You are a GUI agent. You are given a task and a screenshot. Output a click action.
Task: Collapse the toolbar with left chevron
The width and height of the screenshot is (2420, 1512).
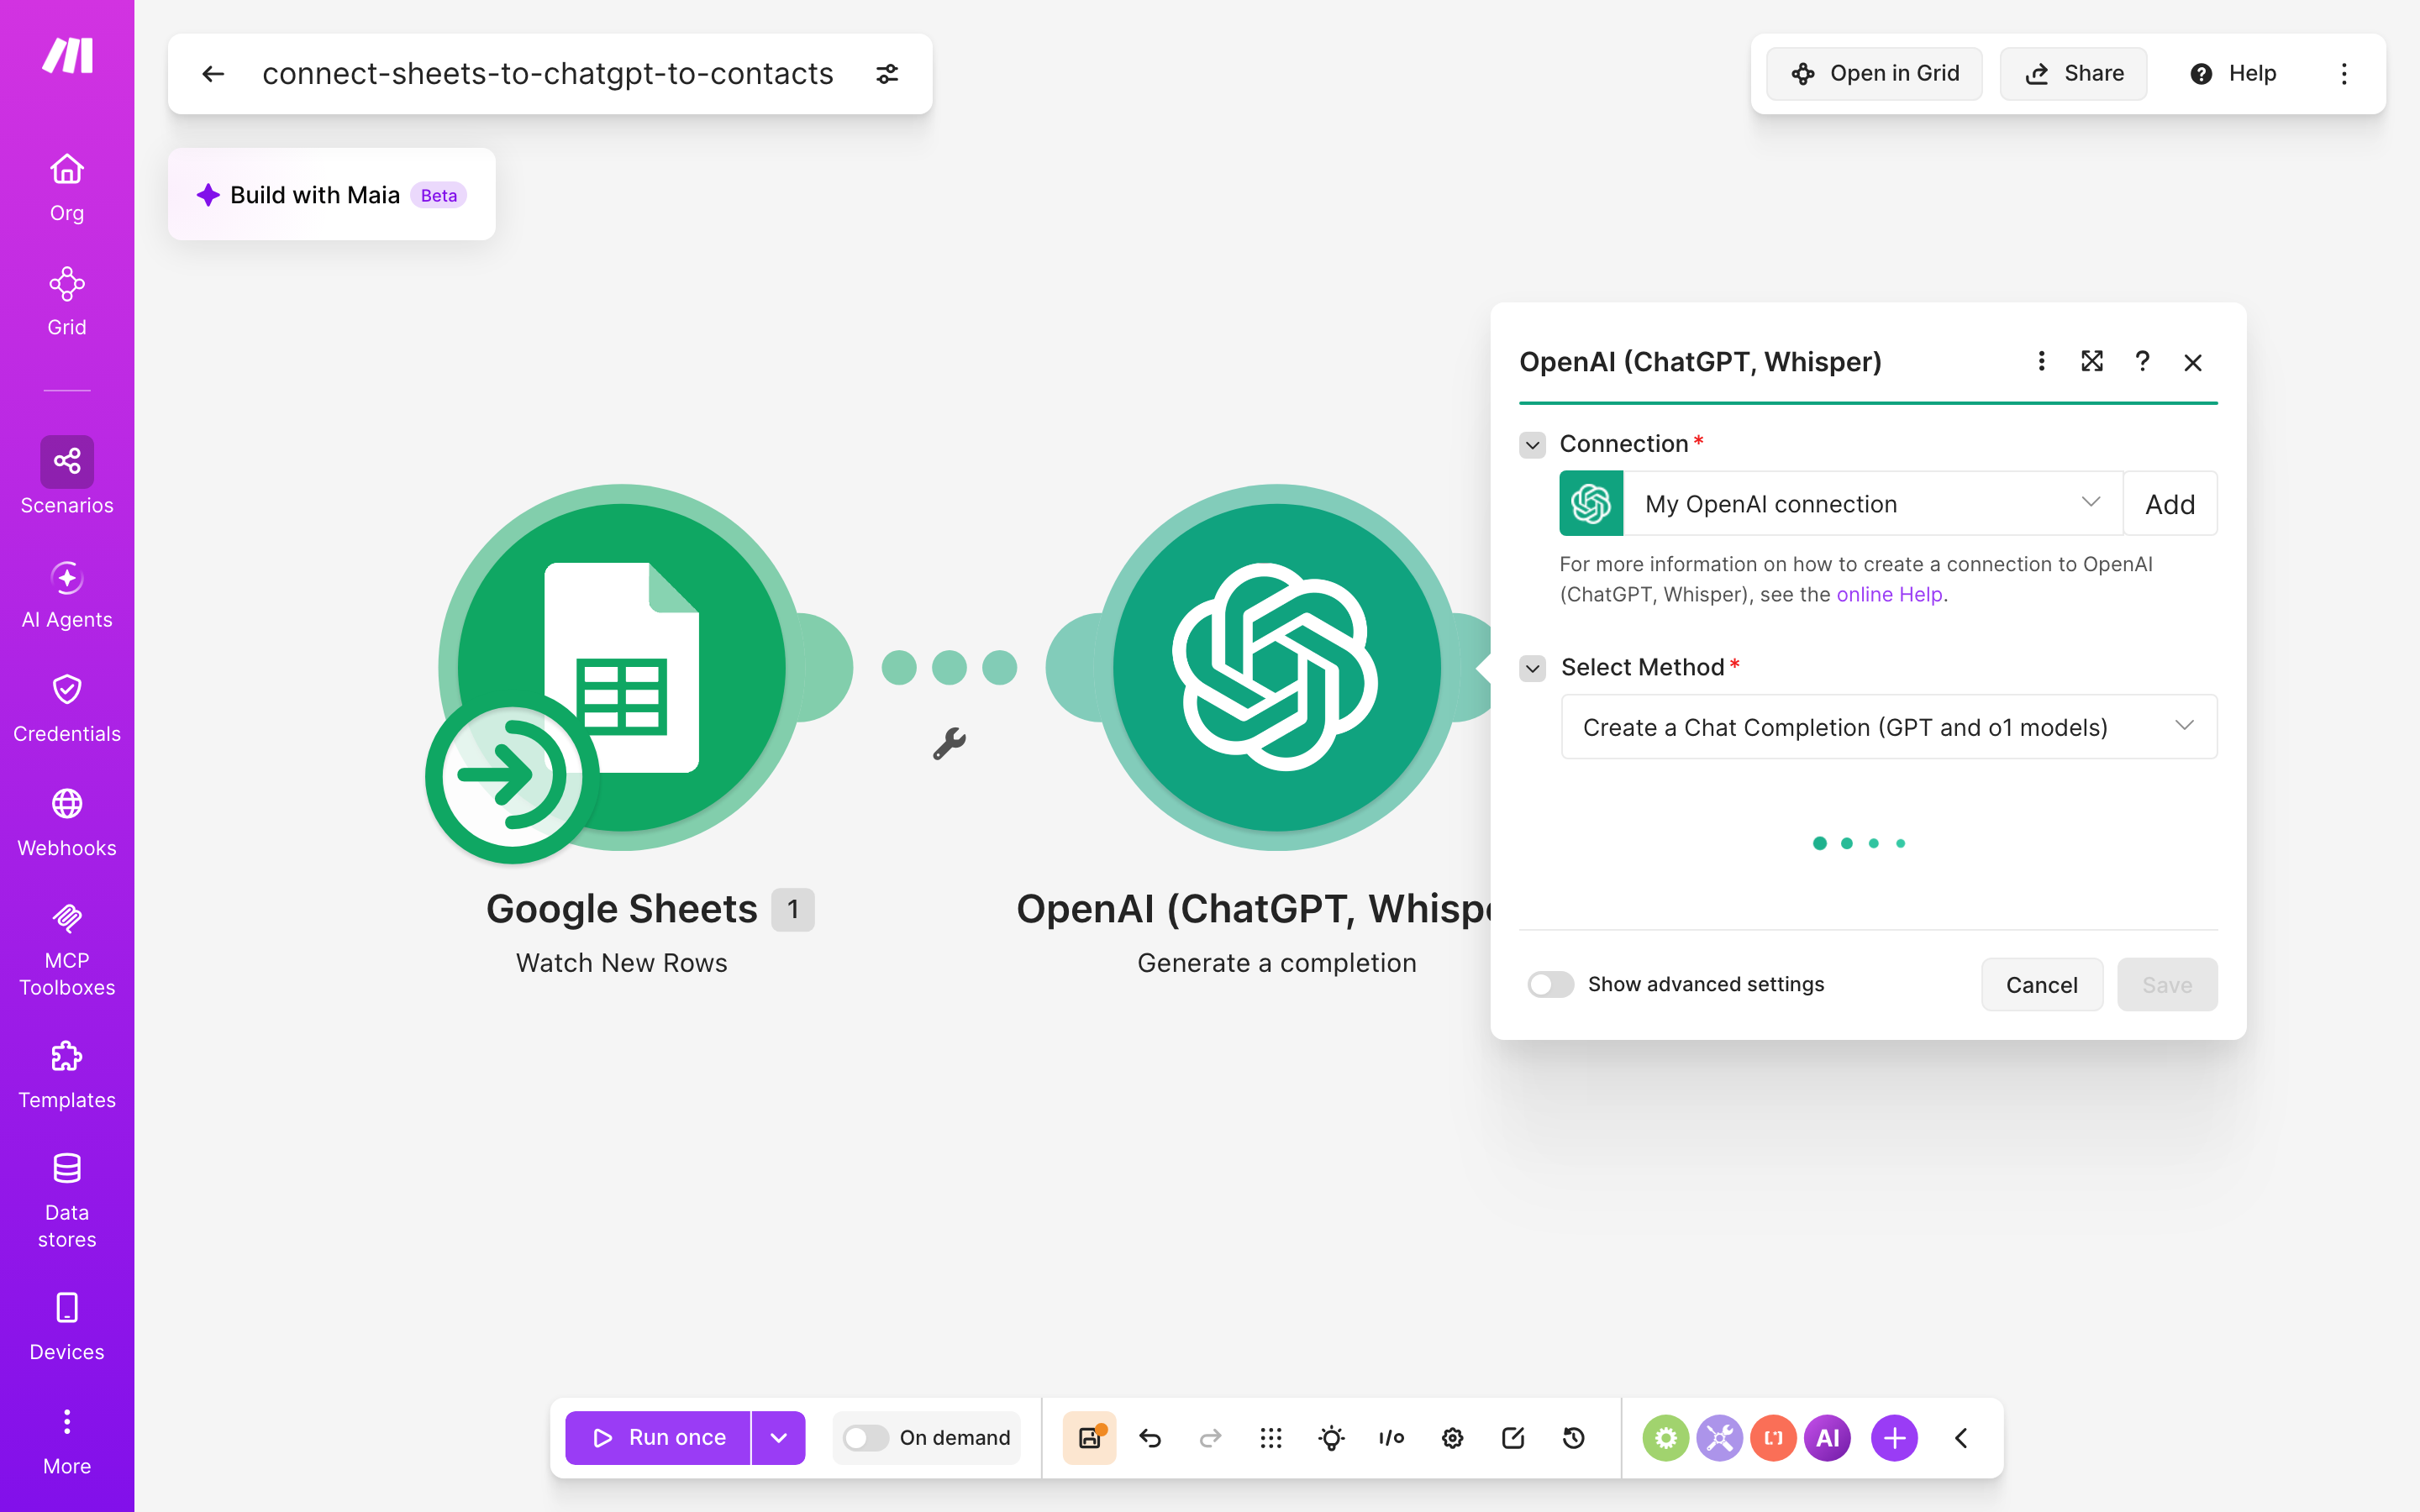pyautogui.click(x=1961, y=1438)
